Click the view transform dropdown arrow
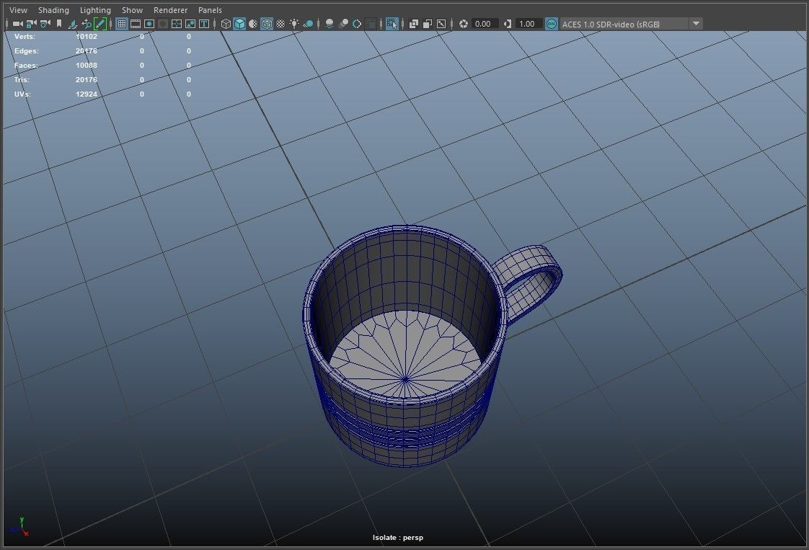 696,24
